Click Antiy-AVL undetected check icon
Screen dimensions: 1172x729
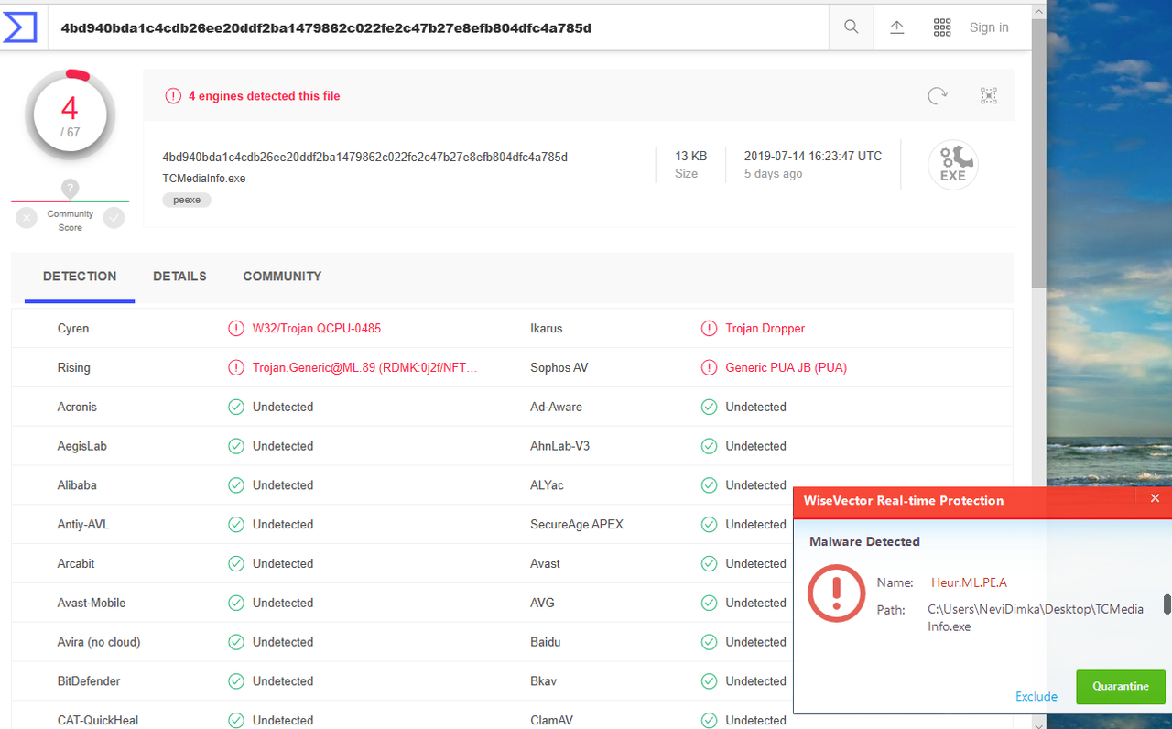pos(236,525)
